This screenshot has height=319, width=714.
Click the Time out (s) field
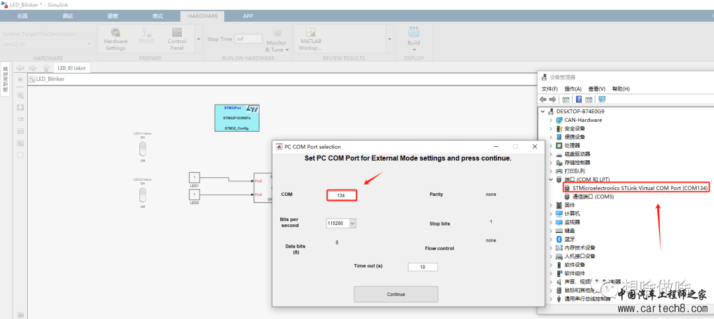coord(422,267)
